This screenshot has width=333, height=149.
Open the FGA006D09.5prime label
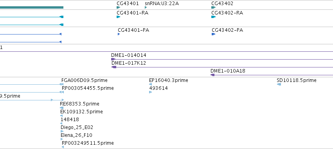pyautogui.click(x=84, y=80)
